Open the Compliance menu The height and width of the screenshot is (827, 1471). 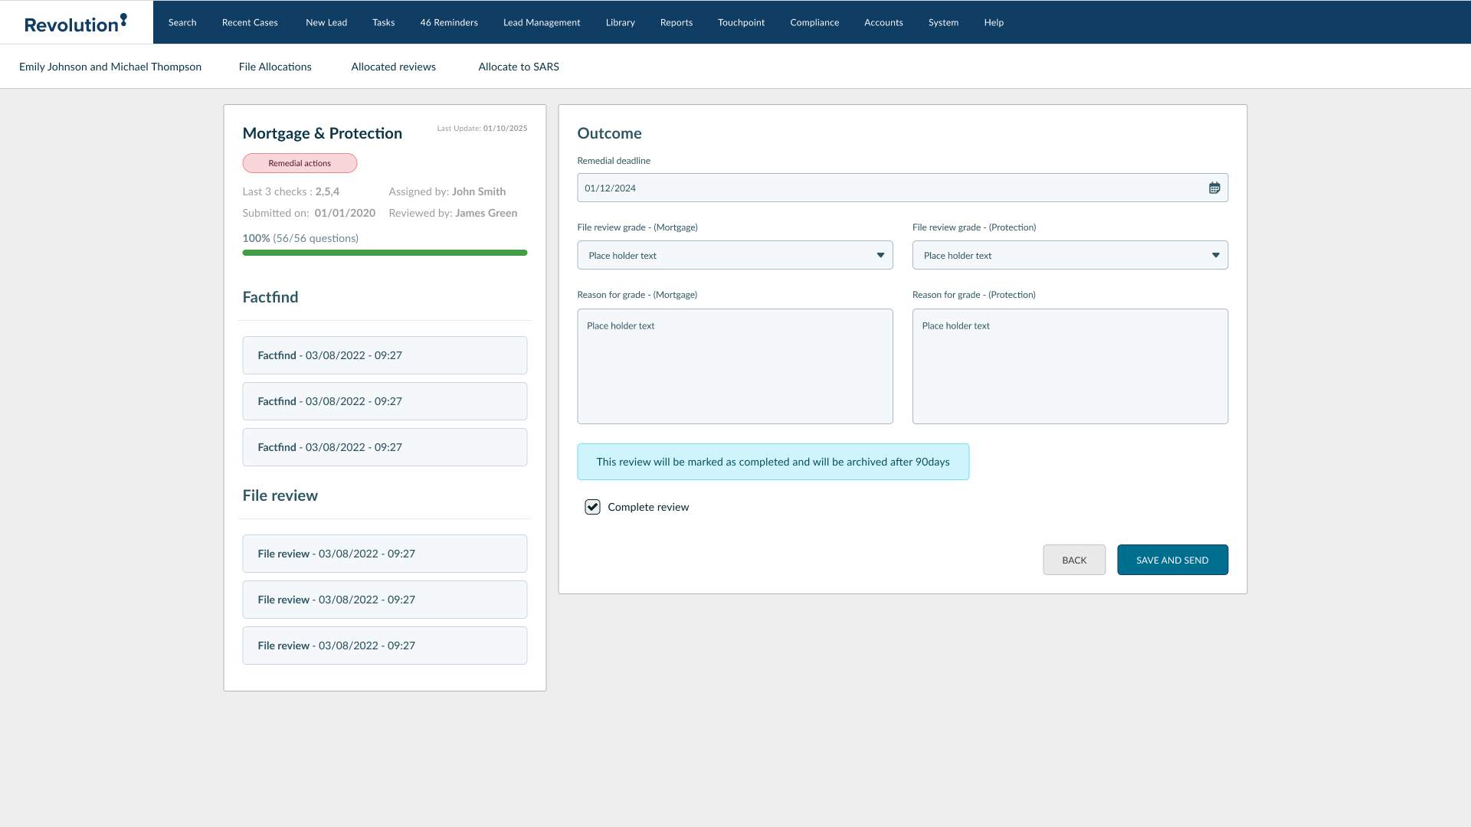coord(814,22)
